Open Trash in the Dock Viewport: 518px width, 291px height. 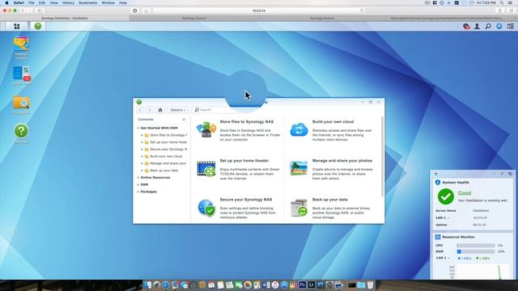pos(371,285)
